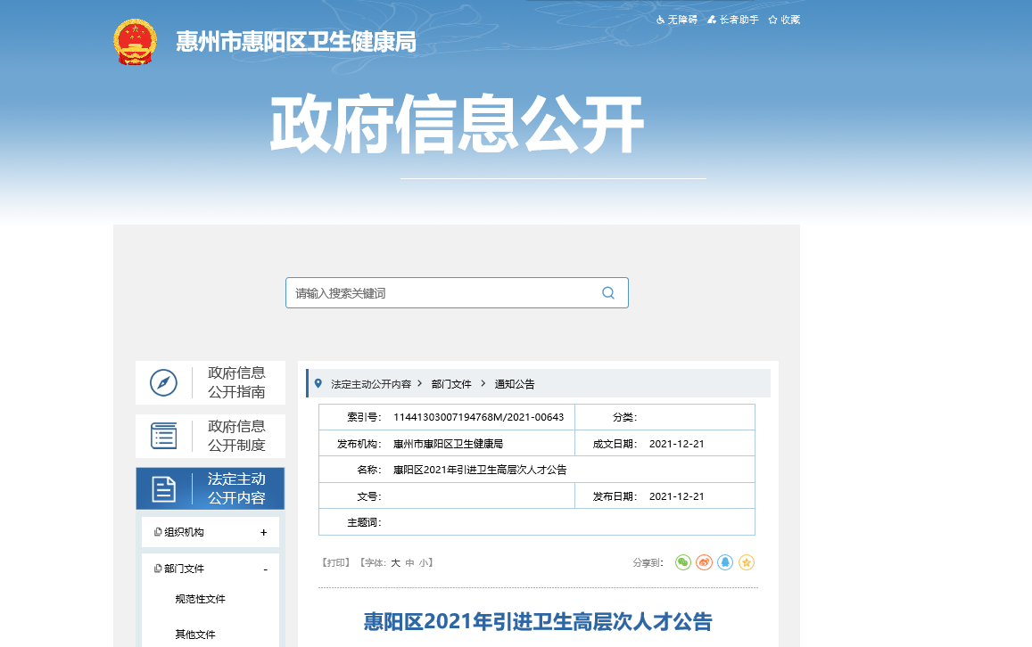Open 其他文件 in the sidebar
Viewport: 1032px width, 647px height.
coord(195,635)
